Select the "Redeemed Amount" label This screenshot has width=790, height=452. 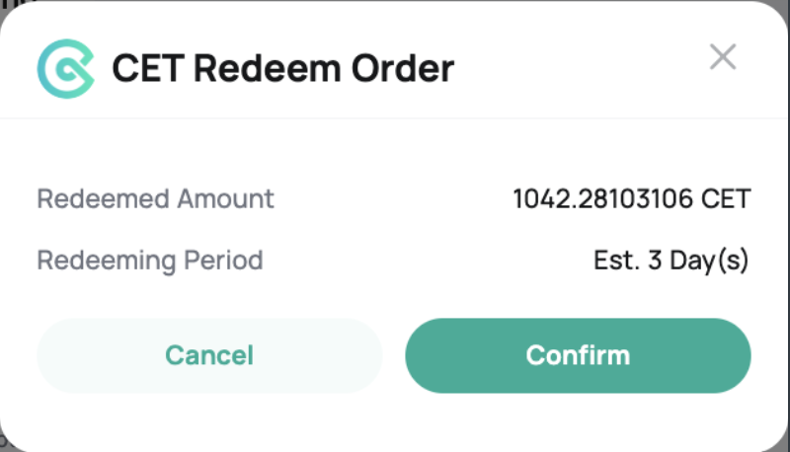pyautogui.click(x=155, y=198)
